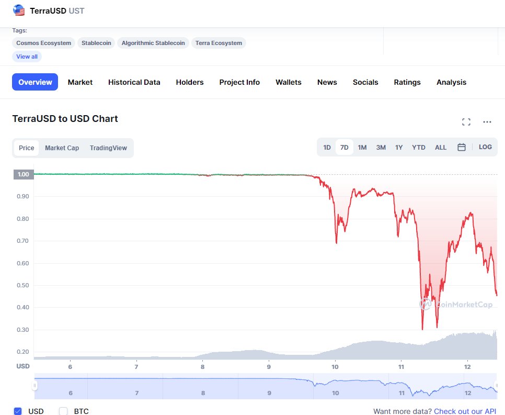Screen dimensions: 505x415
Task: Click the Stablecoin tag
Action: click(x=96, y=43)
